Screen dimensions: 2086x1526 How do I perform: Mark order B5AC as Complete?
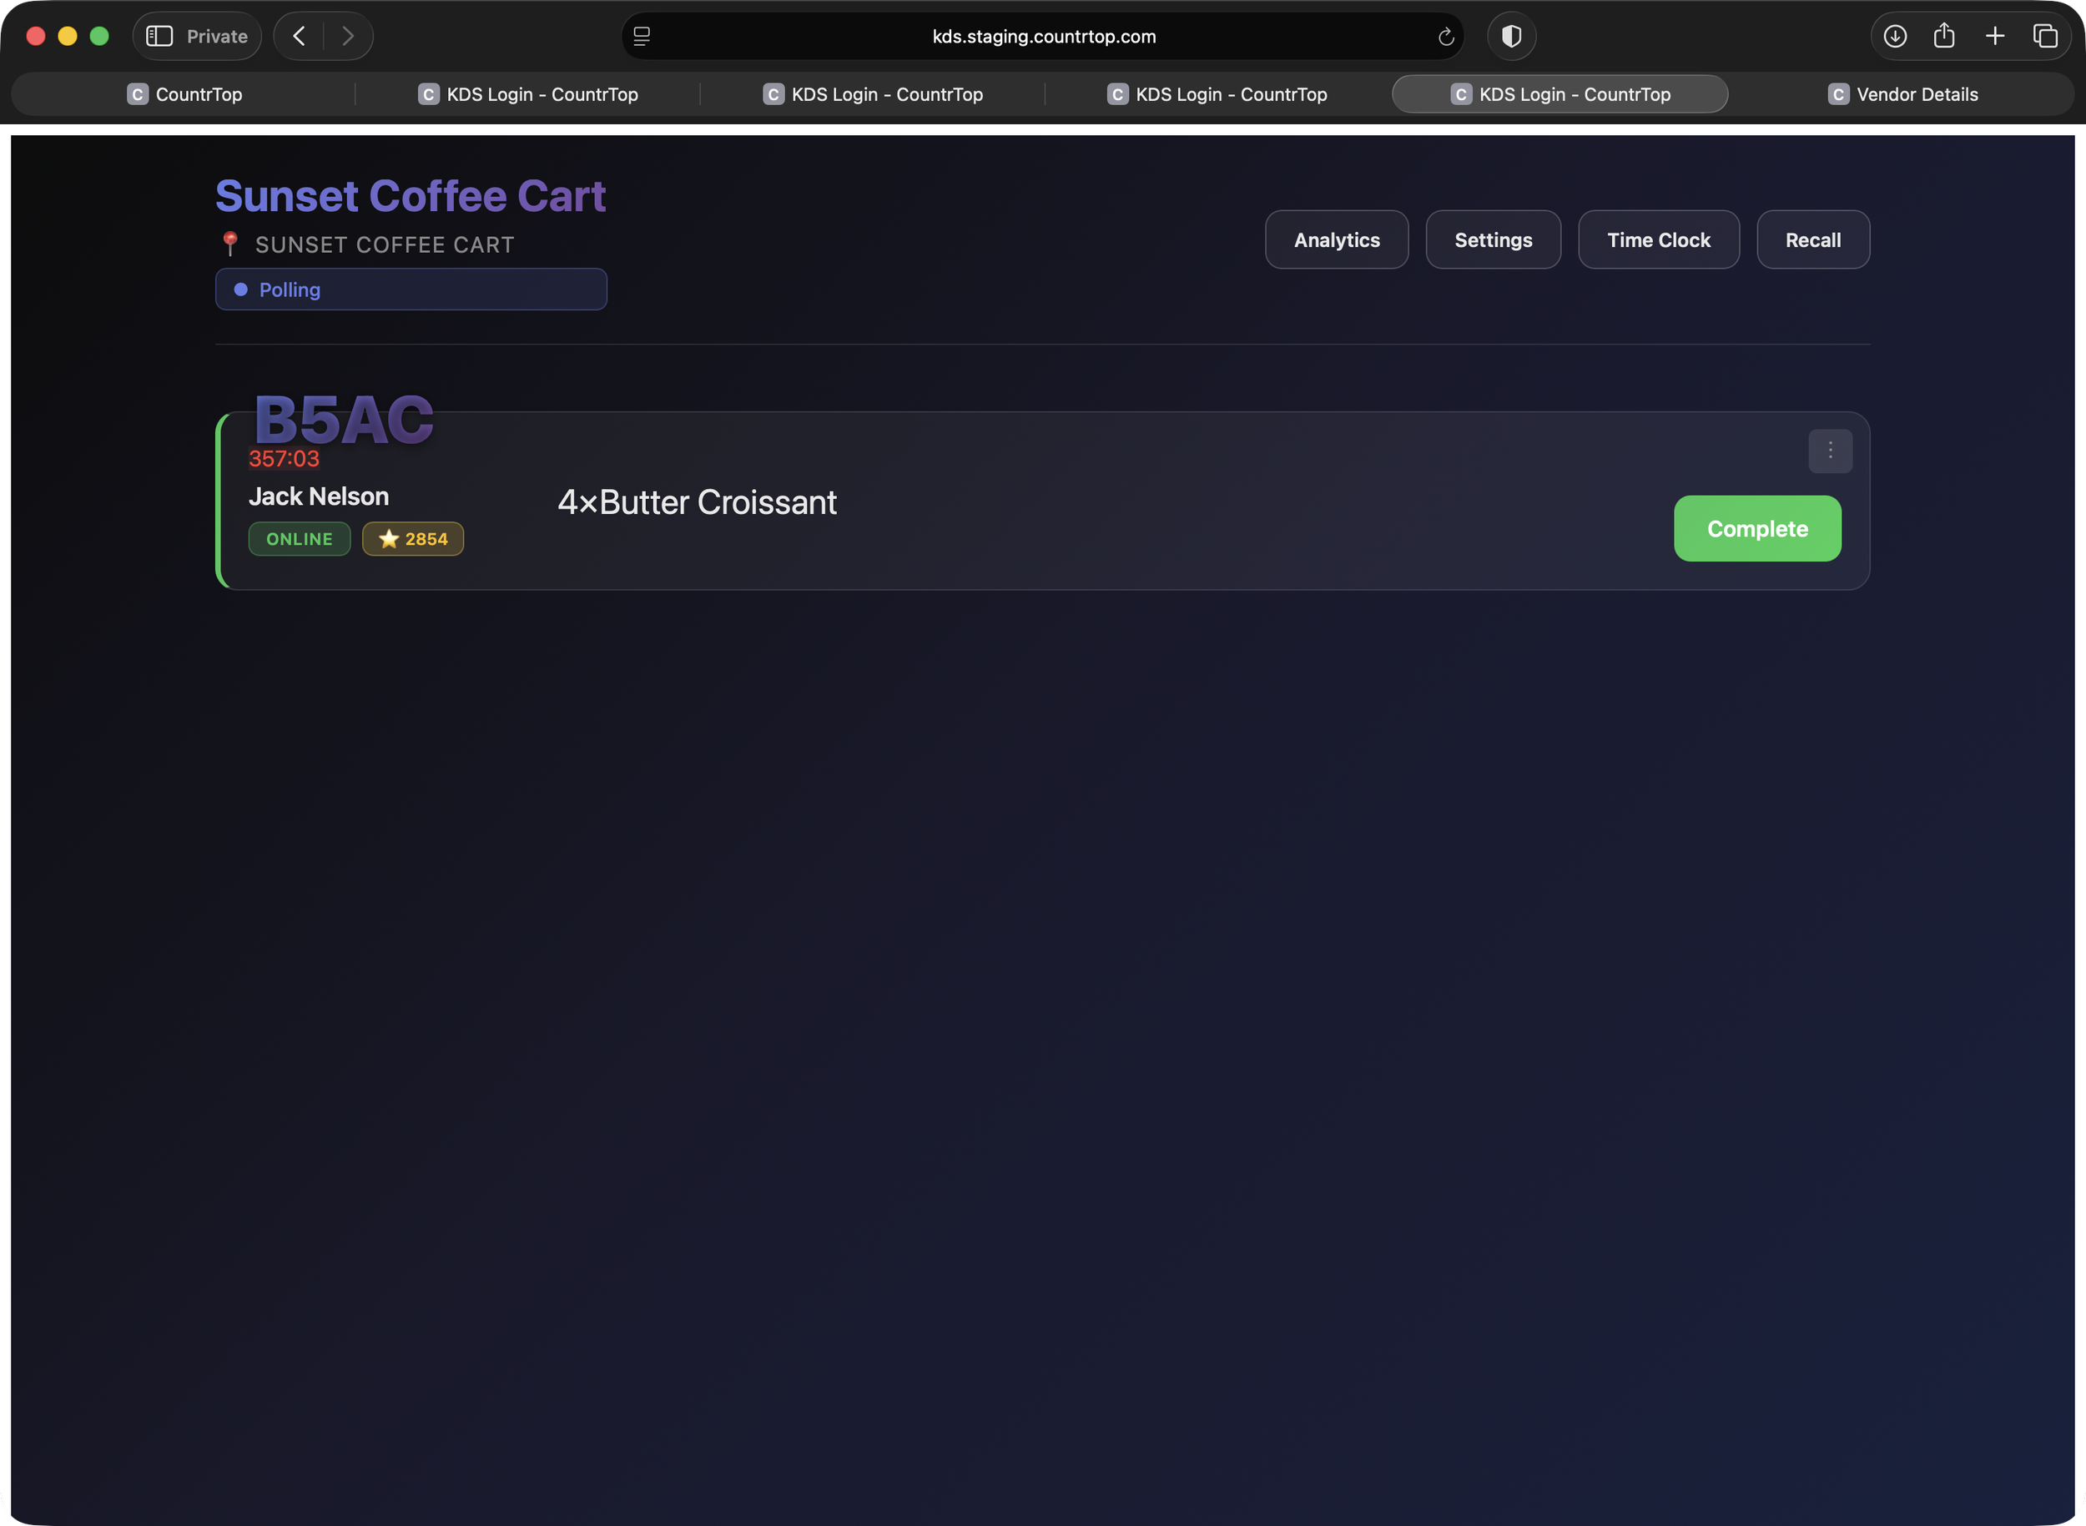tap(1756, 528)
